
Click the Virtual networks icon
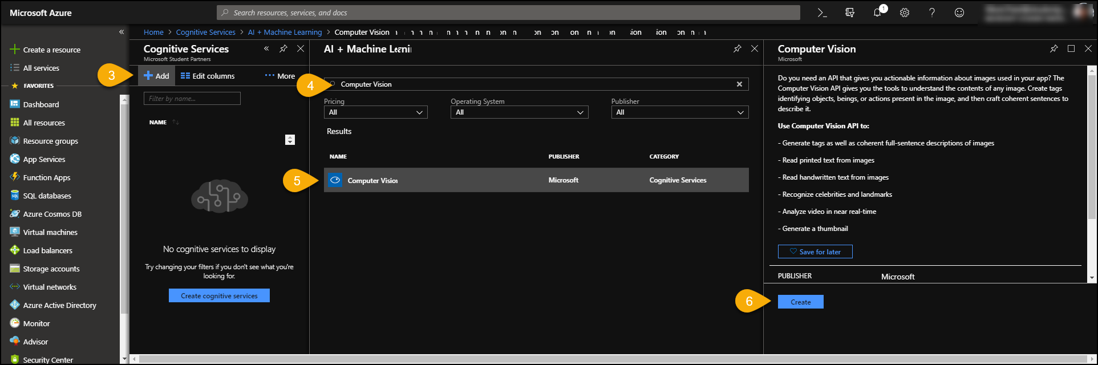(x=15, y=286)
